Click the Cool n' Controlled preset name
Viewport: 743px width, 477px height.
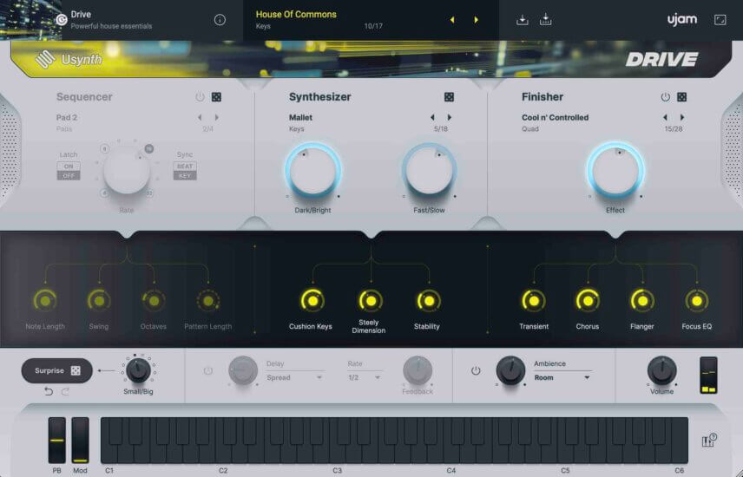coord(555,117)
